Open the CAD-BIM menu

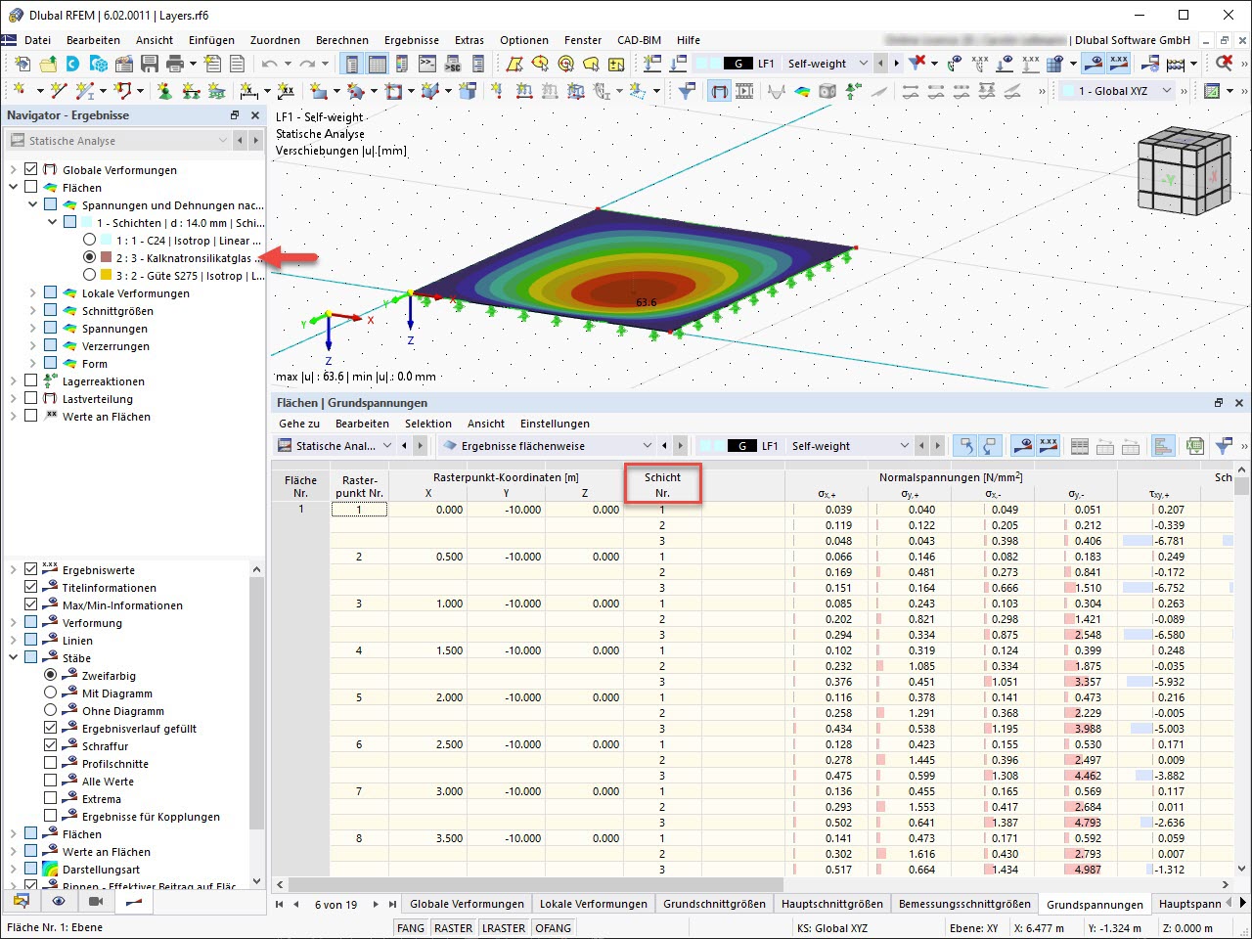point(639,40)
